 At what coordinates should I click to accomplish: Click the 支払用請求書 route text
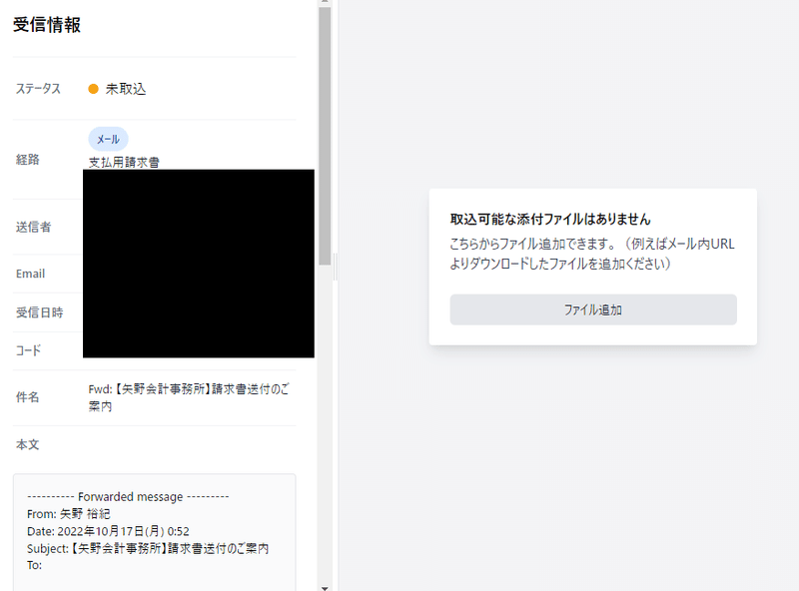click(x=124, y=163)
